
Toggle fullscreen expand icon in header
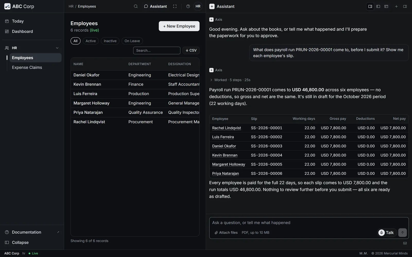pos(175,6)
